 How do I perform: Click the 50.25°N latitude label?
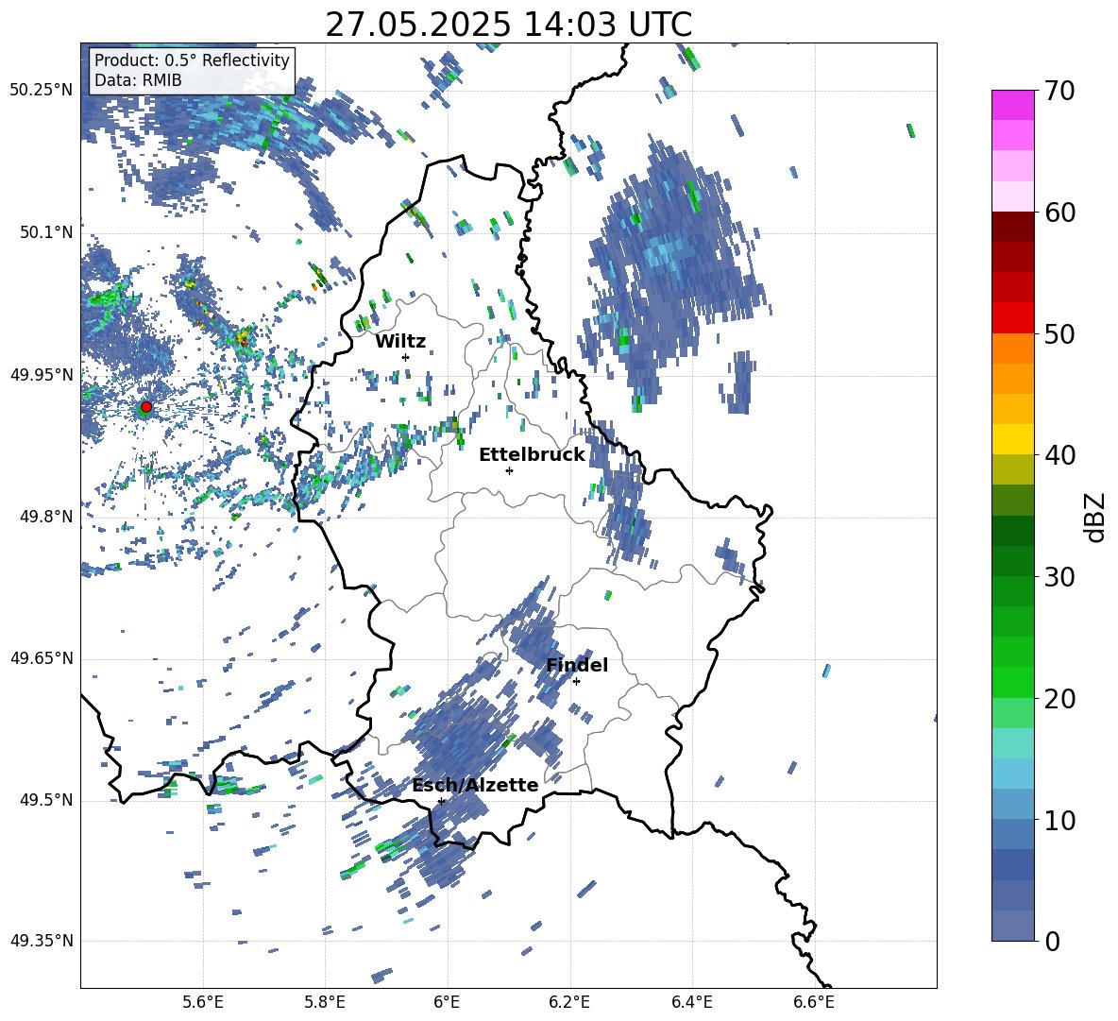(42, 91)
